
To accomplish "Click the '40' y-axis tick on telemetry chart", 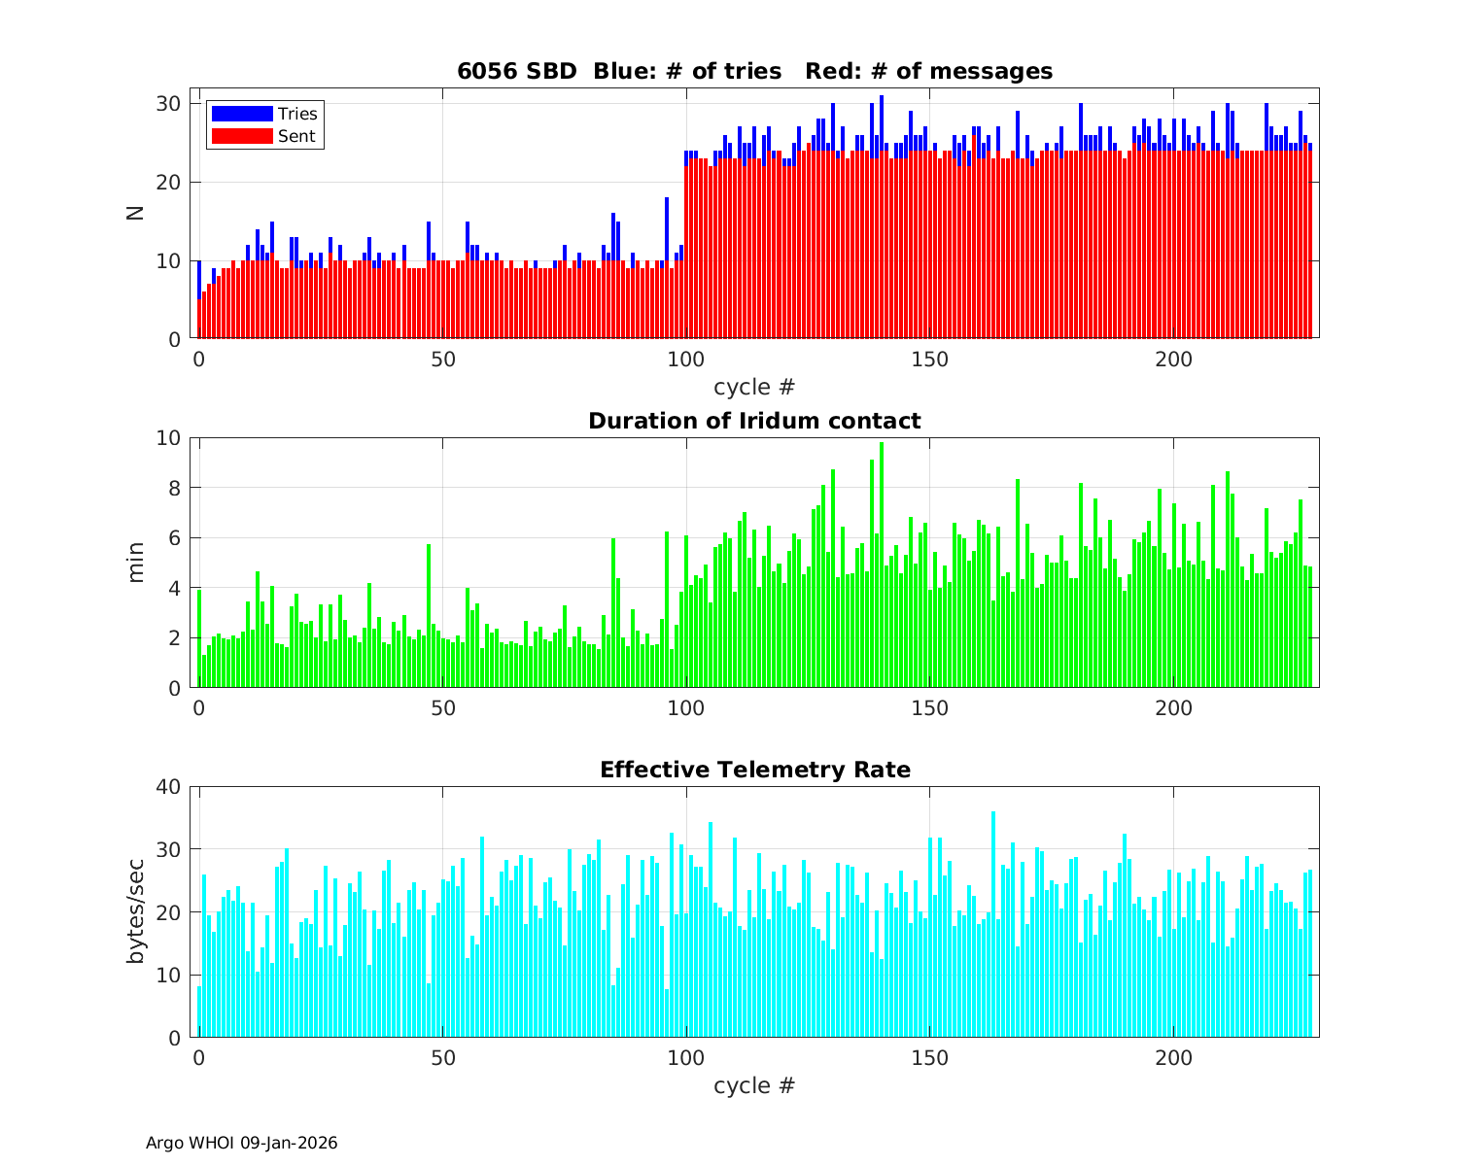I will click(169, 786).
